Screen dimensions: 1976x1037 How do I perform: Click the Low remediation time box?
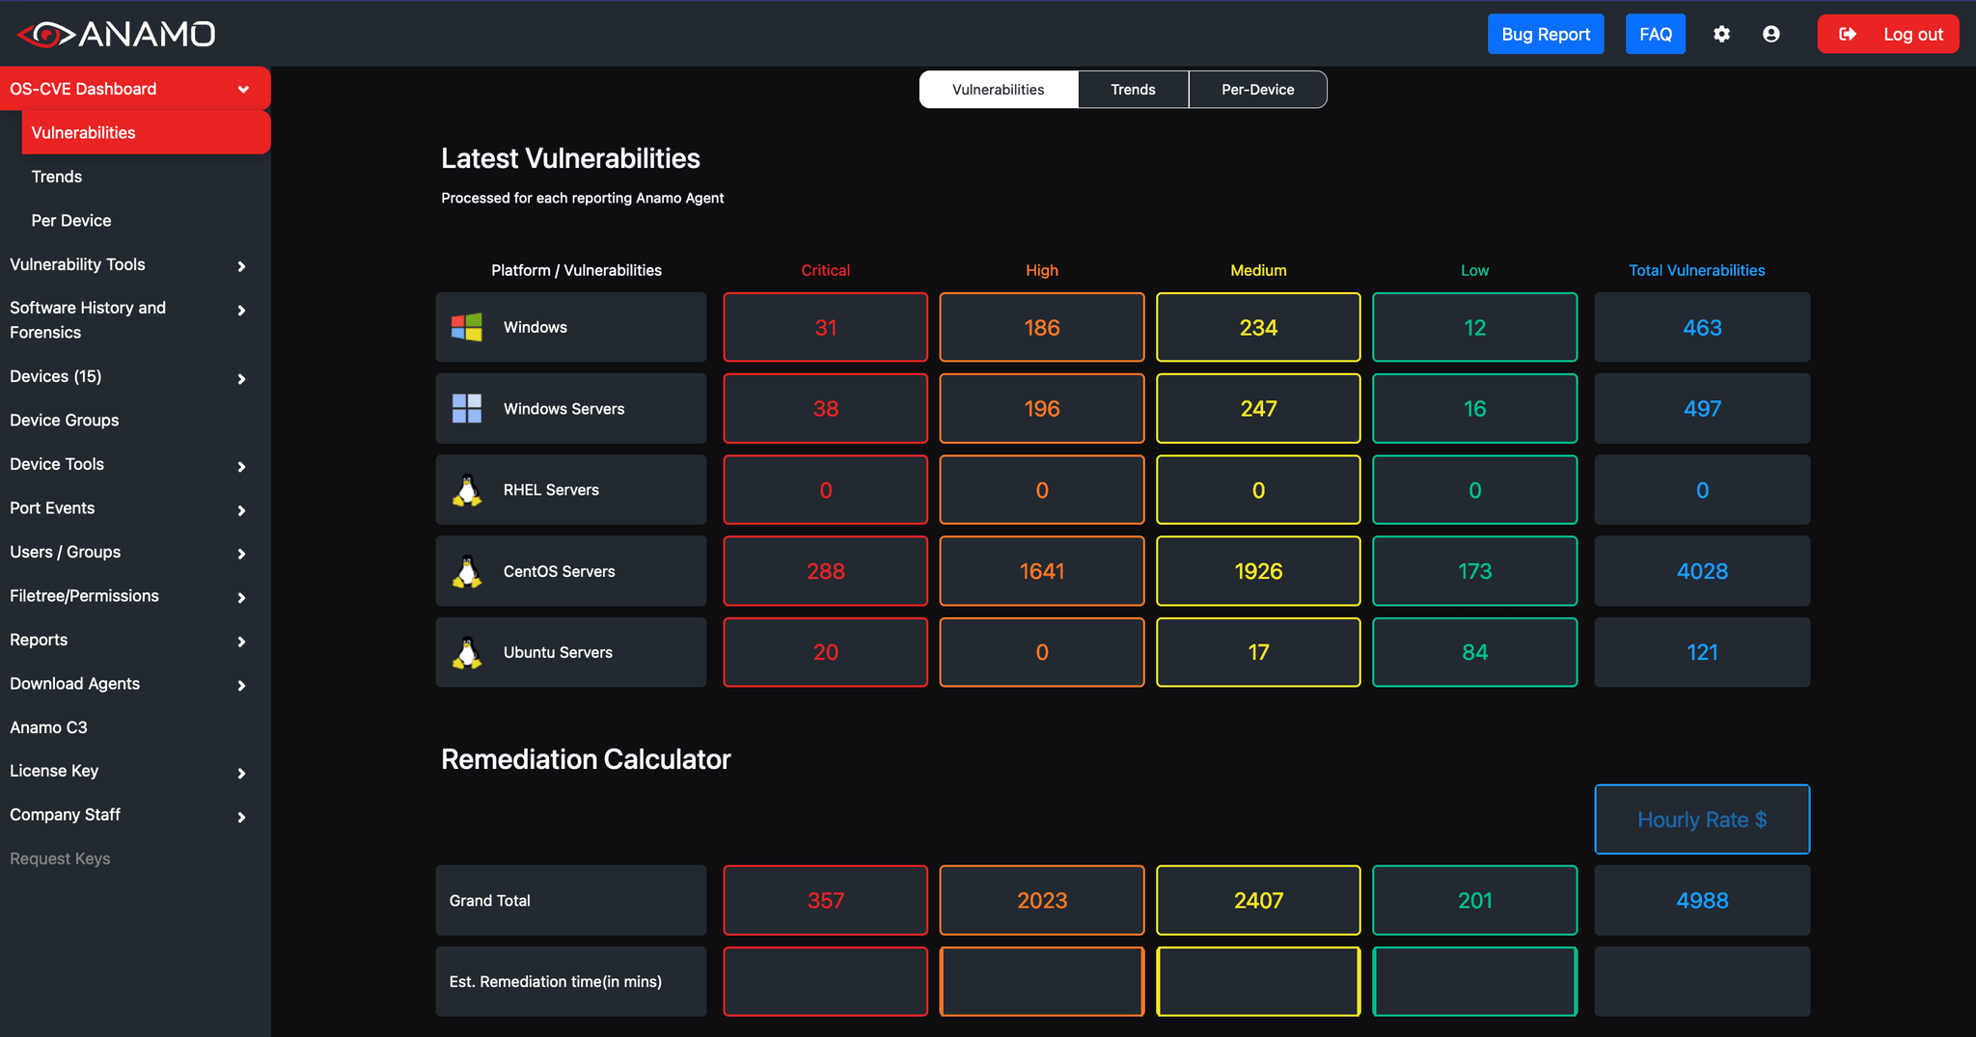[1475, 981]
